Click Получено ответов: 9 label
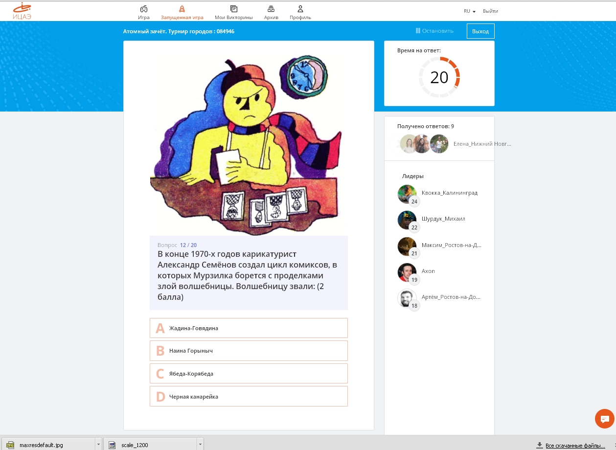 point(426,126)
